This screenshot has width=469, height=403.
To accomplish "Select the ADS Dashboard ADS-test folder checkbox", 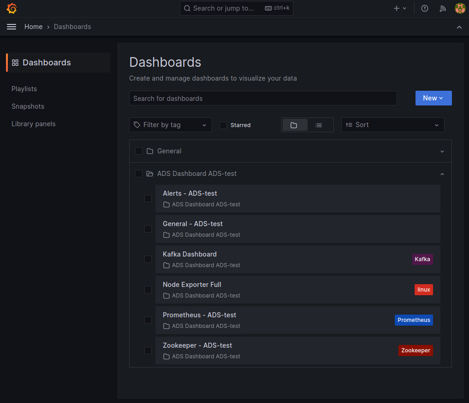I will coord(139,174).
